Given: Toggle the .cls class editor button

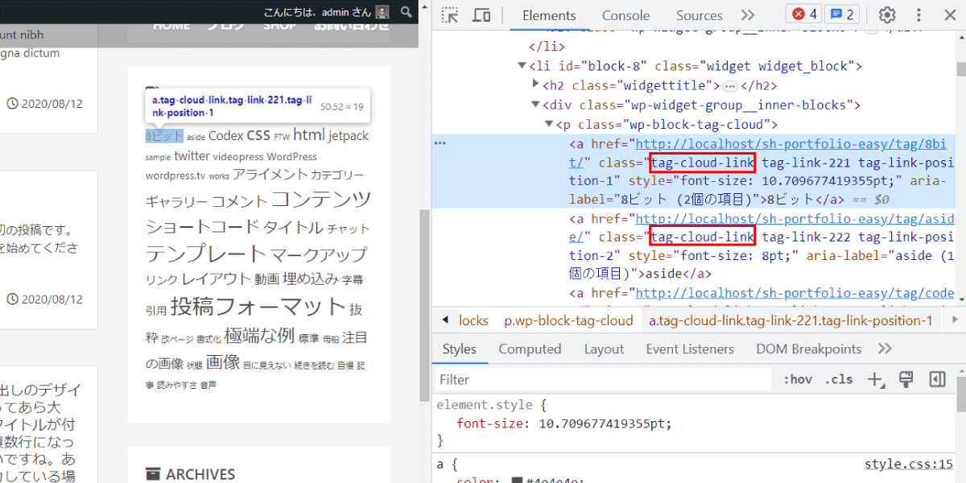Looking at the screenshot, I should tap(840, 379).
